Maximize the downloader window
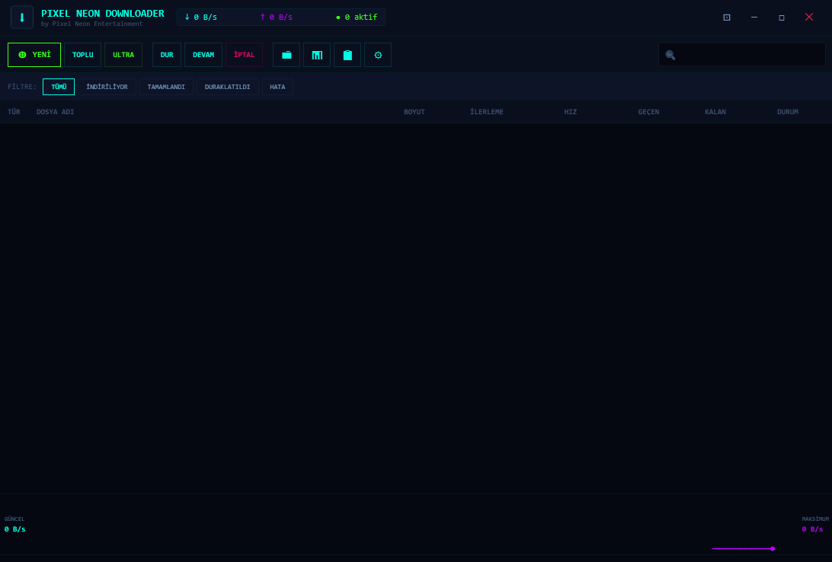Image resolution: width=832 pixels, height=562 pixels. (782, 17)
